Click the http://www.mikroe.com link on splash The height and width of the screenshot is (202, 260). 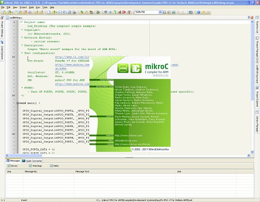pyautogui.click(x=128, y=135)
